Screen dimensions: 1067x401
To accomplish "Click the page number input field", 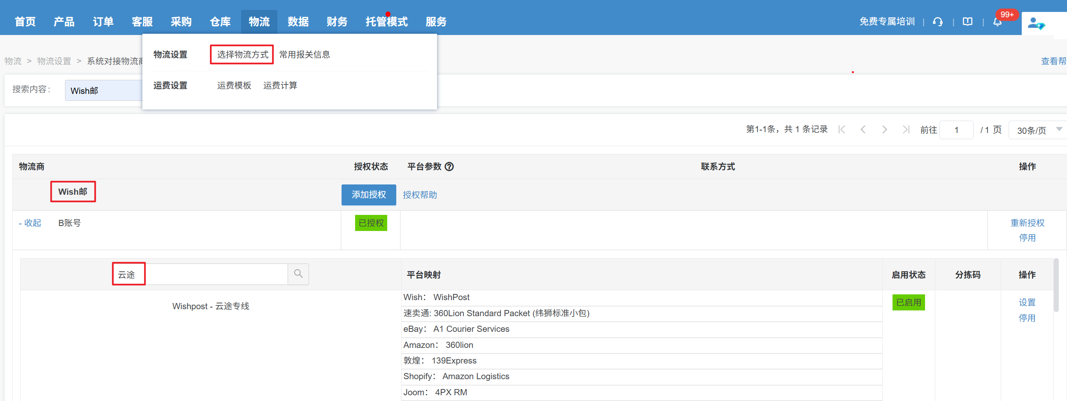I will point(956,130).
